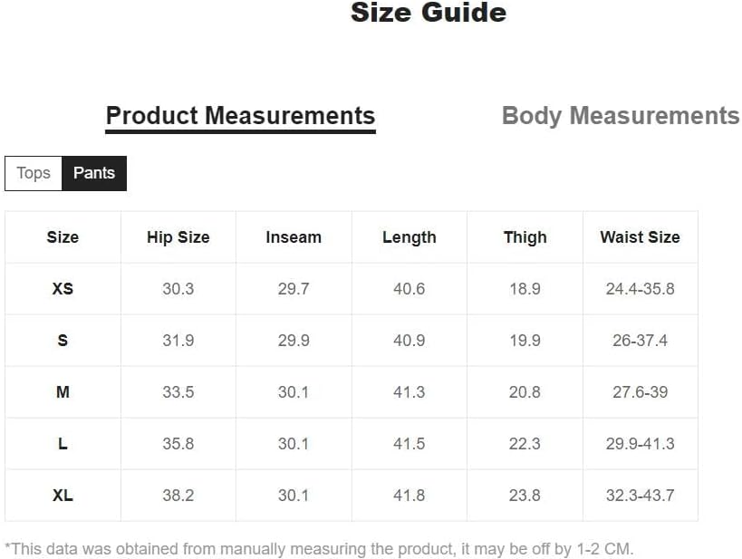The width and height of the screenshot is (742, 559).
Task: Click the Length column header
Action: pyautogui.click(x=409, y=237)
